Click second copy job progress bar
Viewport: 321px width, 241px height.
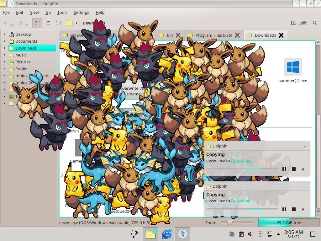242,209
